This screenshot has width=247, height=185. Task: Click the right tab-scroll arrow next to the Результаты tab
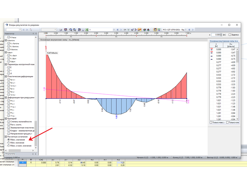tap(36, 154)
